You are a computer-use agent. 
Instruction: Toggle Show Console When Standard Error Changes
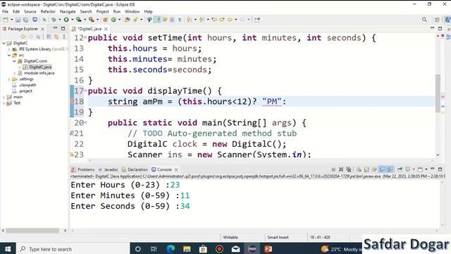pyautogui.click(x=390, y=169)
